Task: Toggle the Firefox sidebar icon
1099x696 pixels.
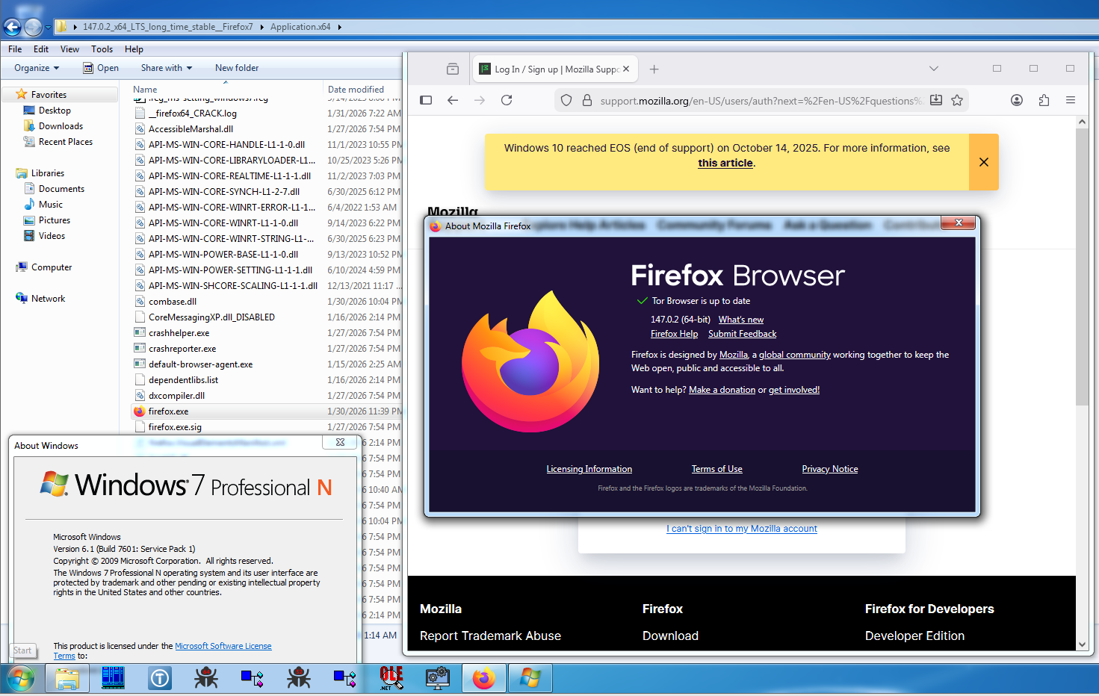Action: click(426, 100)
